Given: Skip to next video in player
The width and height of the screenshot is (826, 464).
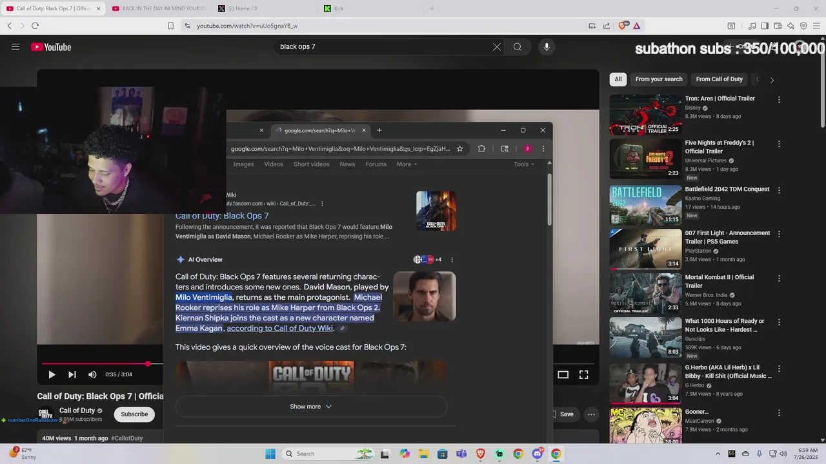Looking at the screenshot, I should tap(72, 374).
